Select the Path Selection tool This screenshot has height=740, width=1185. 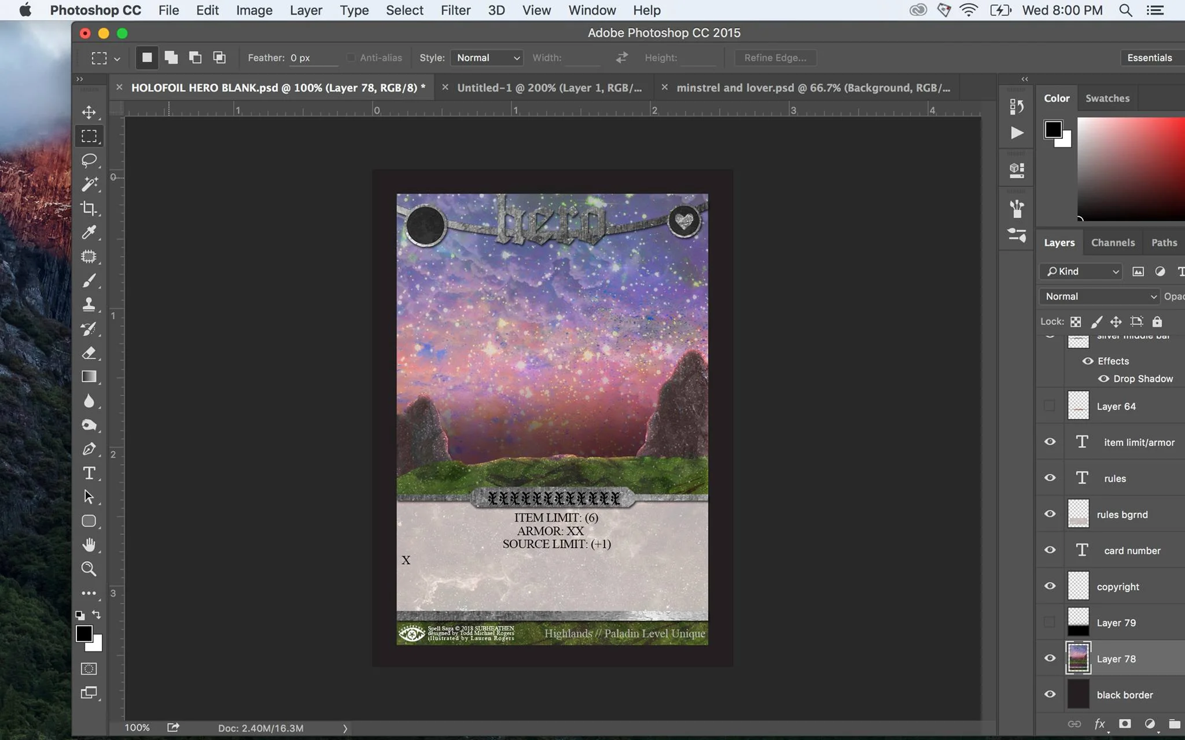click(89, 497)
